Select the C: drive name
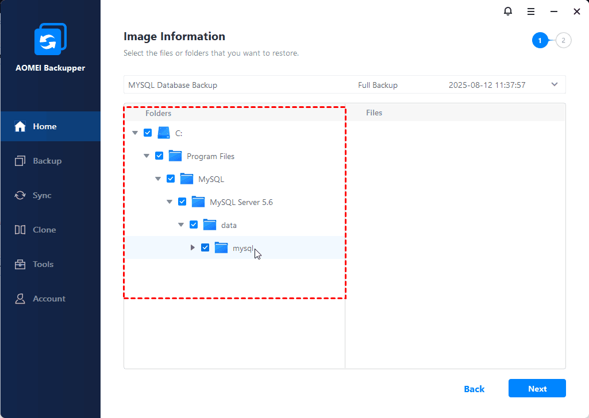Viewport: 589px width, 418px height. point(179,133)
